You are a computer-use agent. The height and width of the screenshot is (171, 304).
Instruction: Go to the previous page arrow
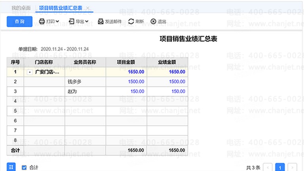tap(268, 167)
